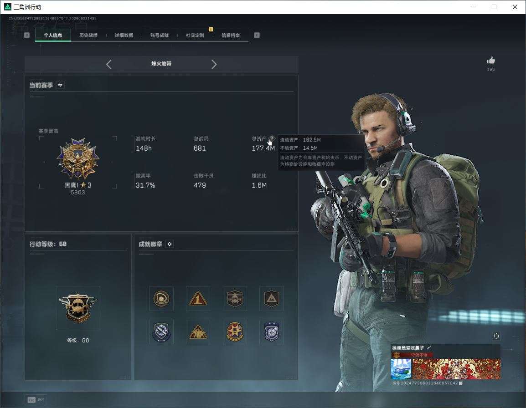
Task: Select the helicopter achievement badge in top row
Action: (235, 298)
